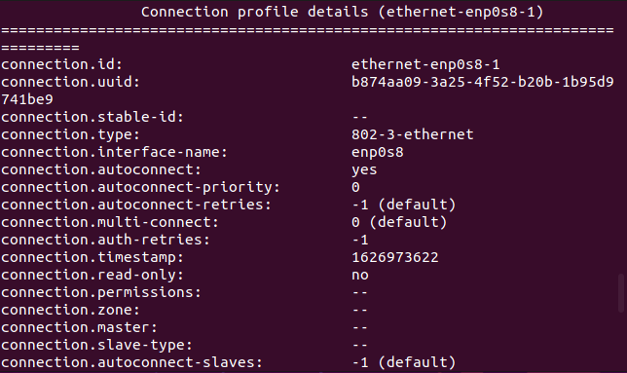Click the enp0s8 interface-name value
The width and height of the screenshot is (627, 373).
378,152
